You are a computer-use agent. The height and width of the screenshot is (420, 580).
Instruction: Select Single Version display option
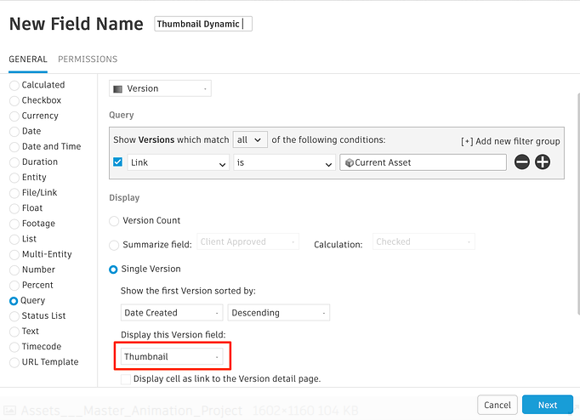[x=113, y=270]
